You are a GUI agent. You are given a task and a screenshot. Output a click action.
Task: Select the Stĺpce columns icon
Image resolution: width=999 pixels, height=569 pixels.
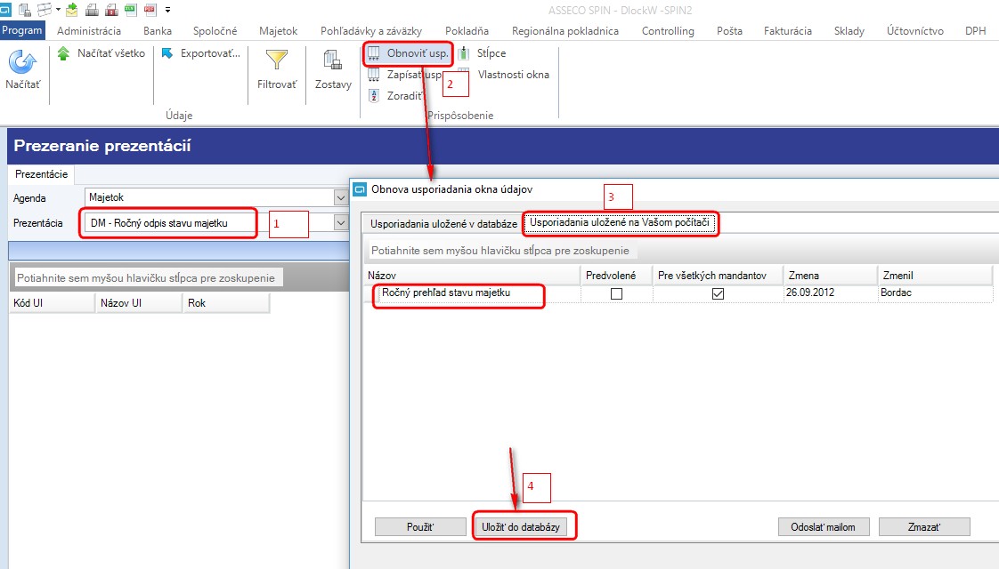click(x=464, y=53)
